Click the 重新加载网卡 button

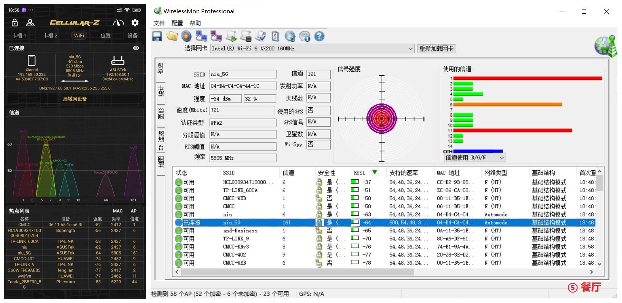point(436,49)
